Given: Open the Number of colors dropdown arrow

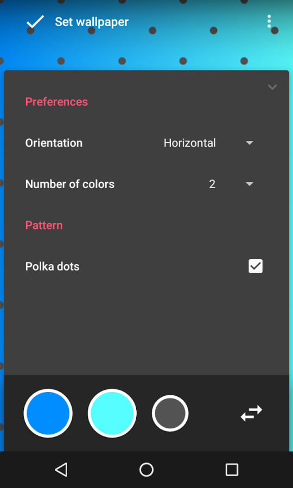Looking at the screenshot, I should [x=250, y=184].
